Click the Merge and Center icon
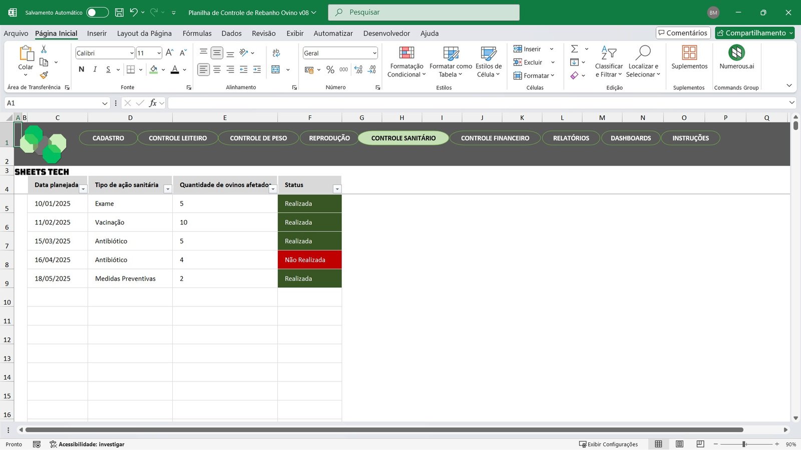Viewport: 801px width, 450px height. pos(276,69)
